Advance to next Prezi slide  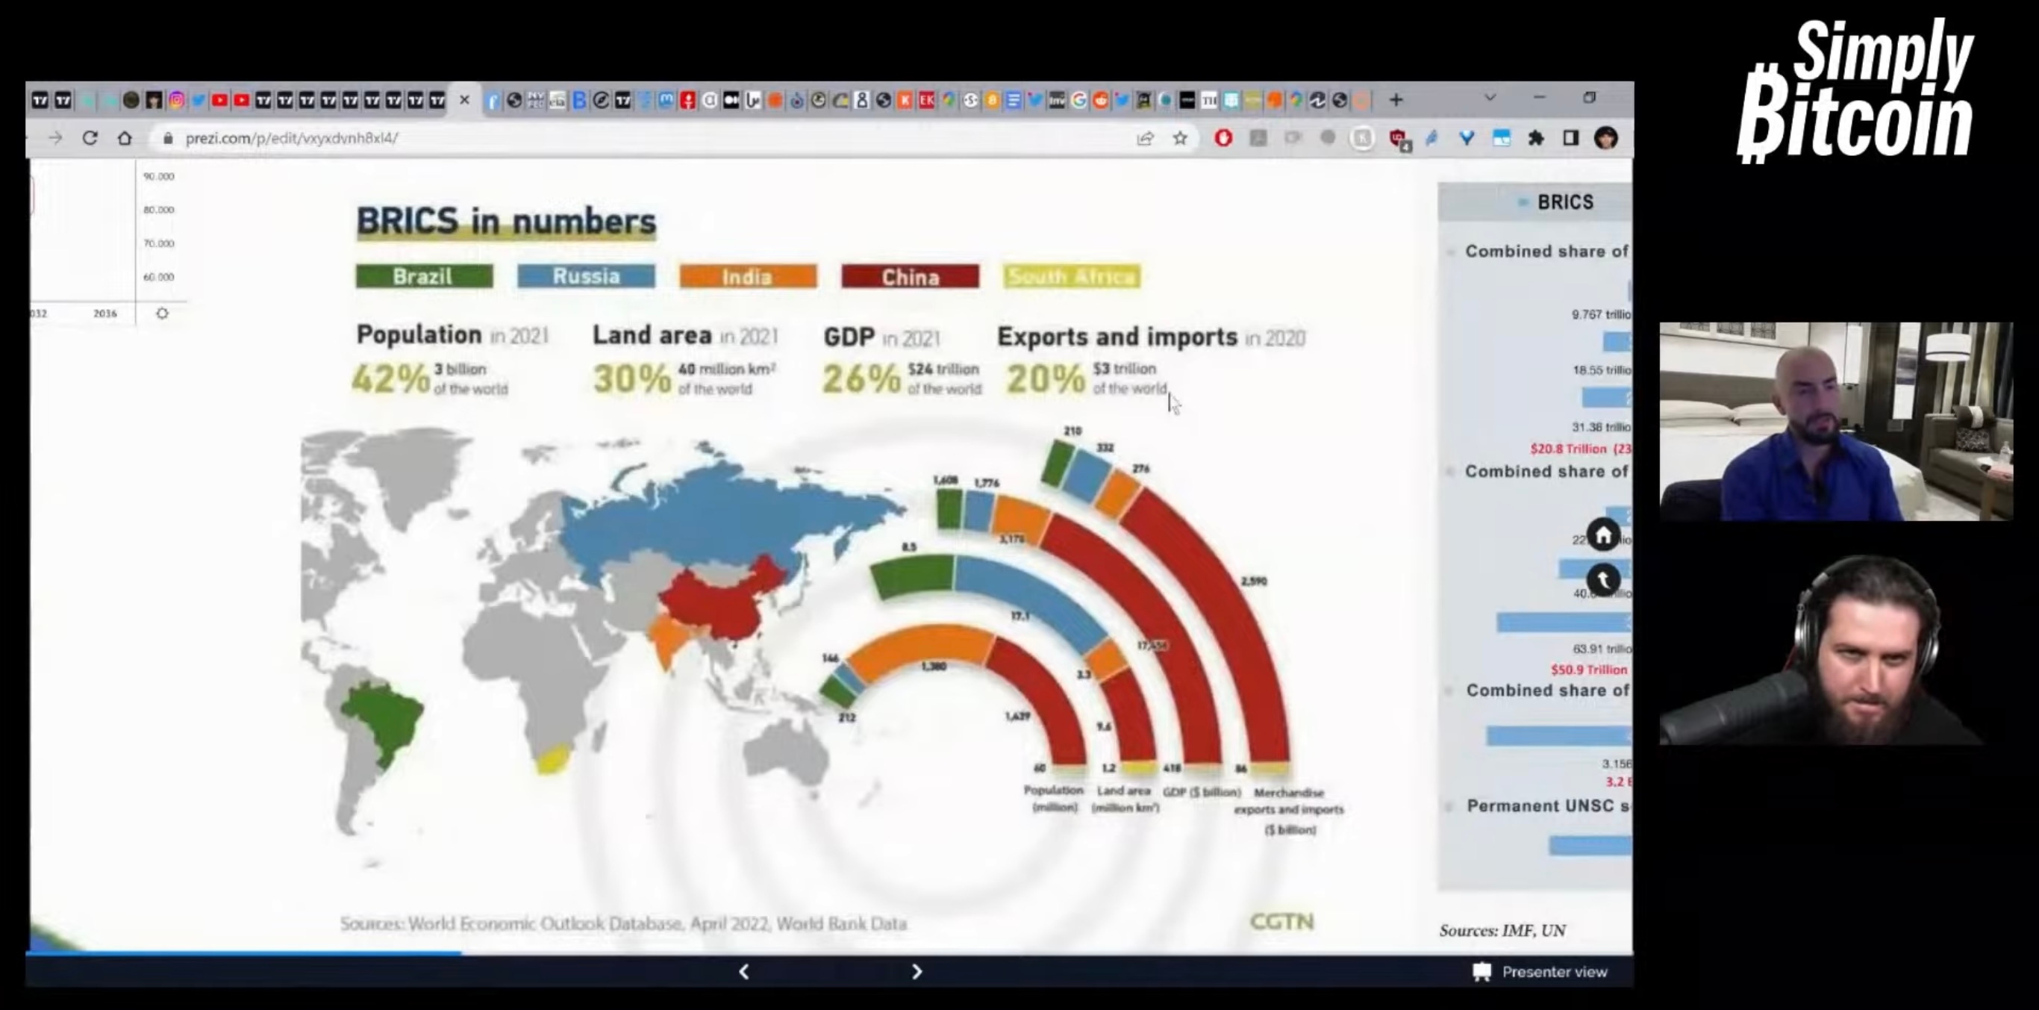(917, 971)
